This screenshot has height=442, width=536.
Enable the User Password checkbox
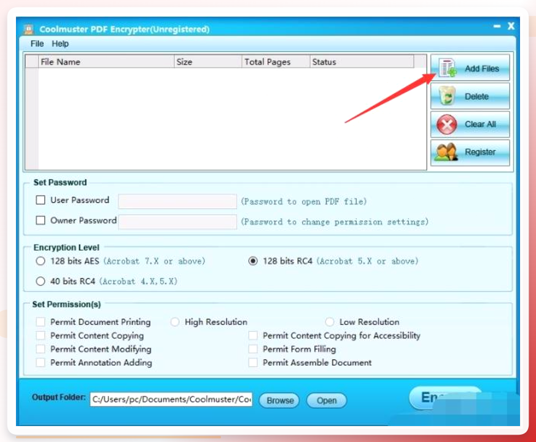(x=41, y=200)
